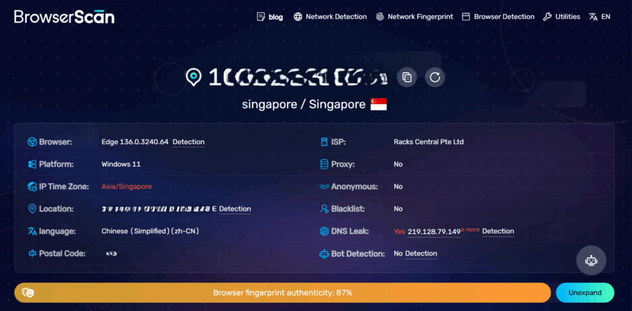632x311 pixels.
Task: Click the Edge 136.0.3240.64 value
Action: click(x=135, y=142)
